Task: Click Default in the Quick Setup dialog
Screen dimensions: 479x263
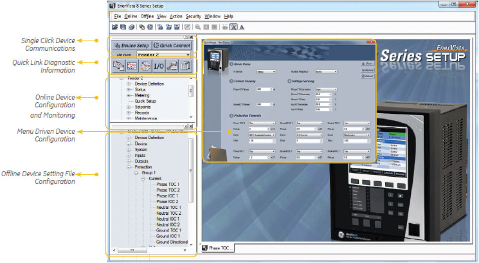Action: [x=368, y=76]
